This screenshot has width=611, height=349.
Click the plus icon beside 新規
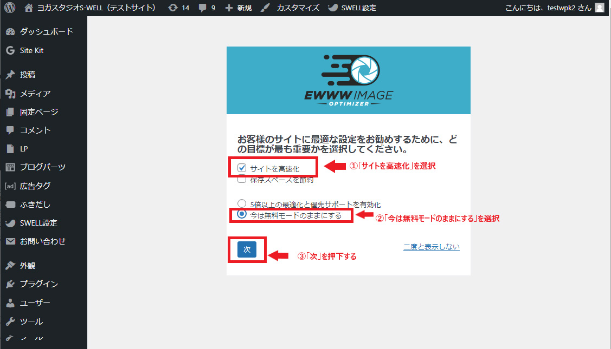[x=229, y=8]
